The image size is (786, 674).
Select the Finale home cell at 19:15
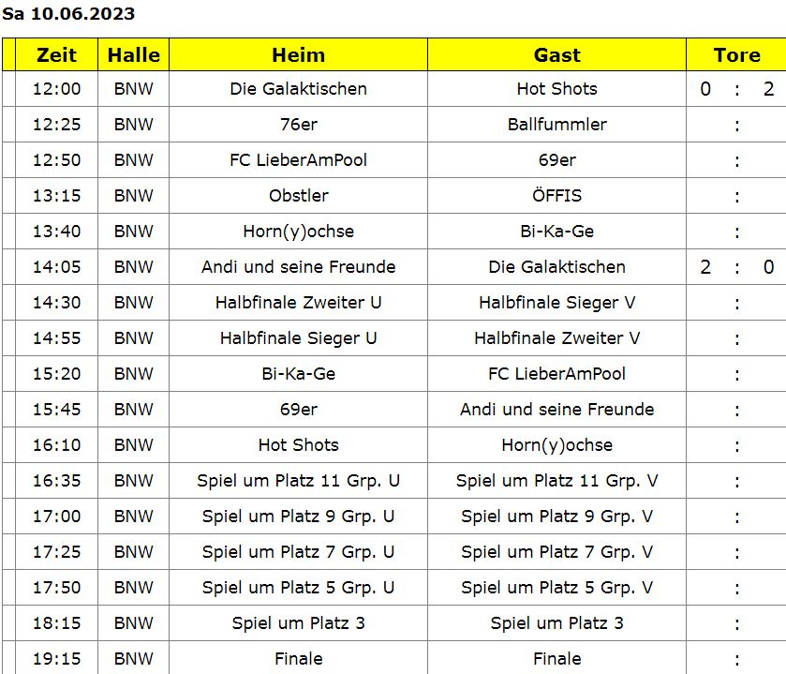click(x=298, y=658)
